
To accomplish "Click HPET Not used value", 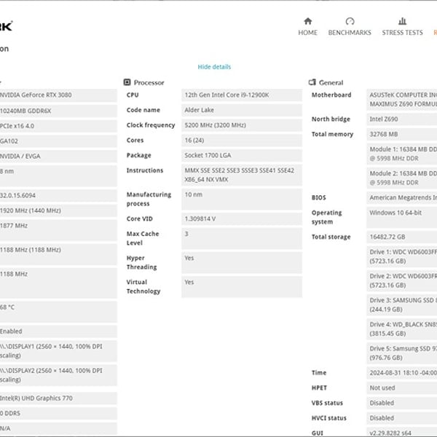I will pos(402,388).
